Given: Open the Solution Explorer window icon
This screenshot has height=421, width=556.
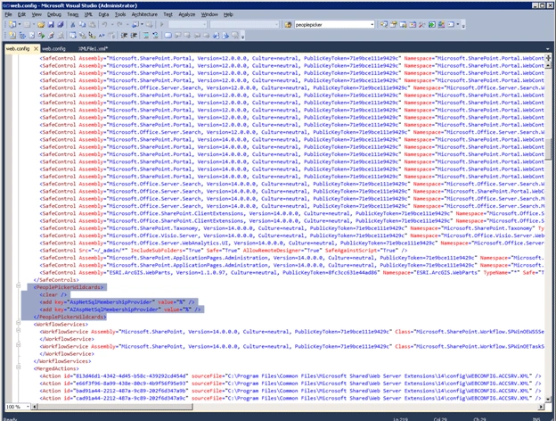Looking at the screenshot, I should coord(384,24).
